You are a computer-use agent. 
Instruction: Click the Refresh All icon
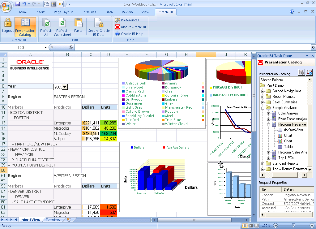46,23
